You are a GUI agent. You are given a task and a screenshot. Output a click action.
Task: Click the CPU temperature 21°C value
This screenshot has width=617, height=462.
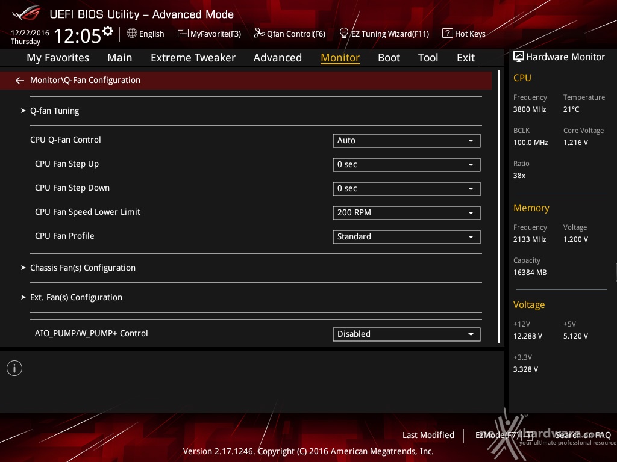click(571, 109)
